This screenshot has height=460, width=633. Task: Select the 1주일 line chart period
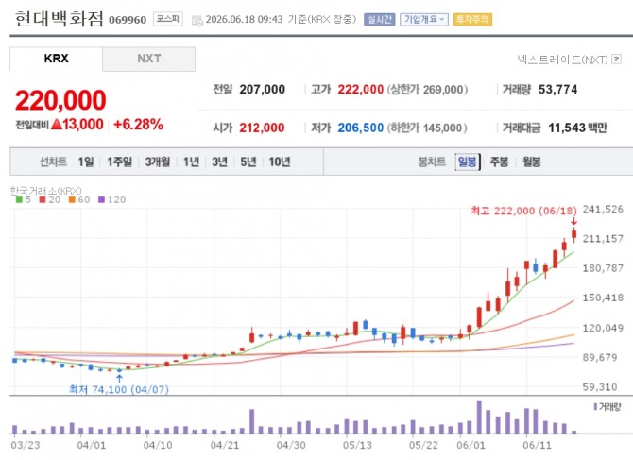[119, 162]
